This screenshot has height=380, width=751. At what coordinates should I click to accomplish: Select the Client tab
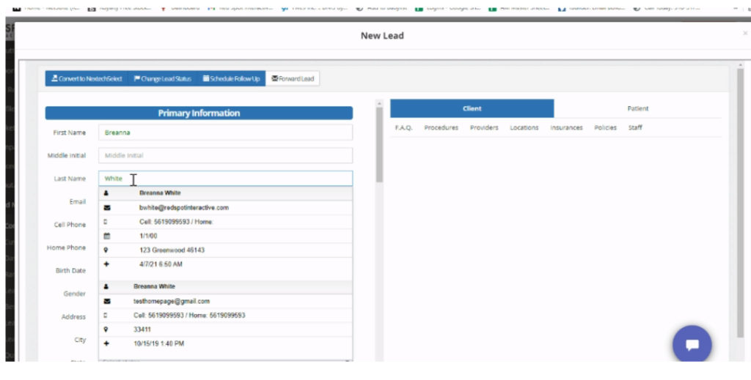[472, 108]
